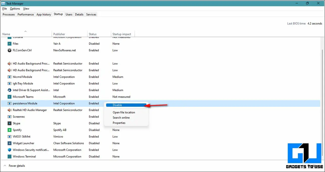The height and width of the screenshot is (172, 325).
Task: Click the Enabled status of VM331 StiMnt
Action: tap(94, 137)
